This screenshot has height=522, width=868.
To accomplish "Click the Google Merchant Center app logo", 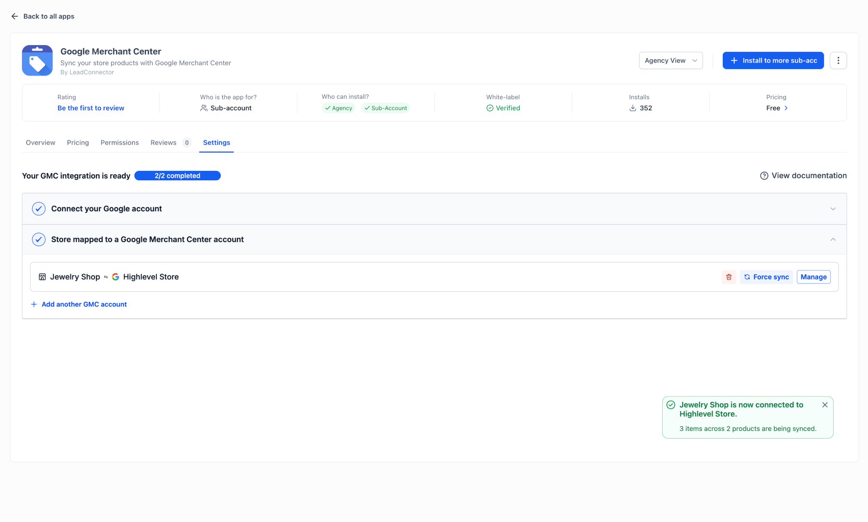I will [x=37, y=61].
